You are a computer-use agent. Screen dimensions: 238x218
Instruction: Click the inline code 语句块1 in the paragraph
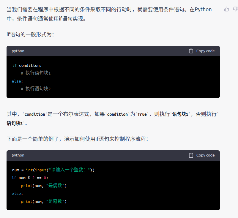pos(180,114)
